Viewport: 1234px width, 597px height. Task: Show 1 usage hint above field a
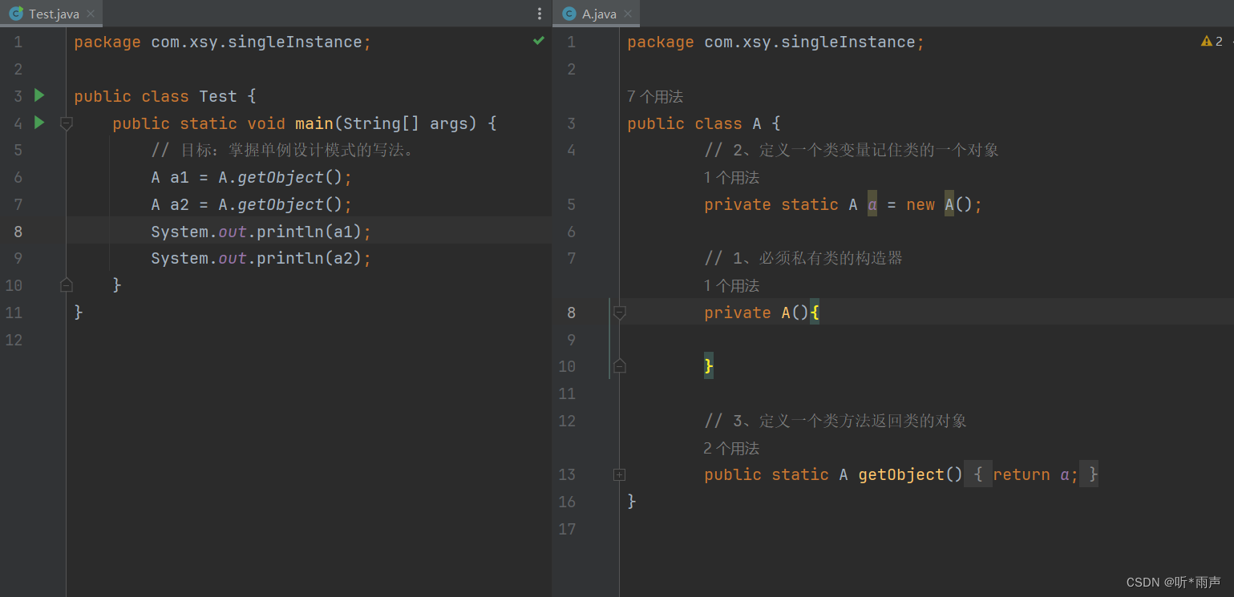tap(731, 178)
